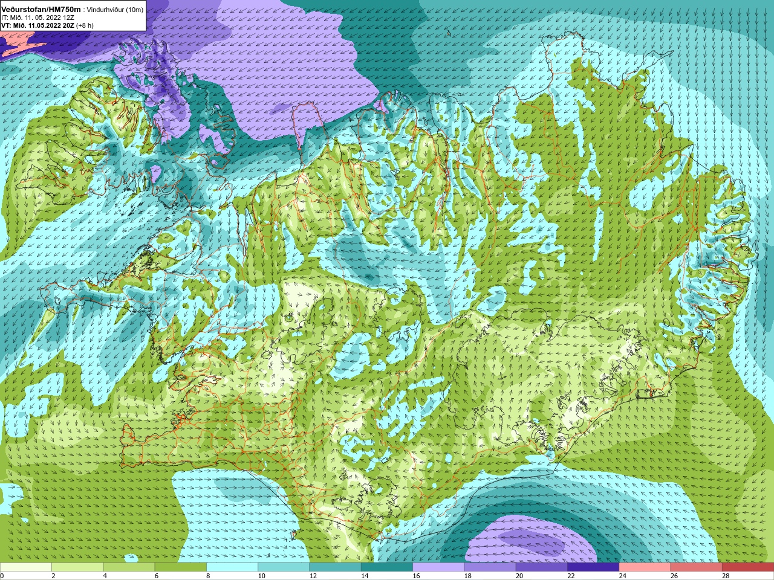
Task: Click the 18–20 light purple legend swatch
Action: point(490,567)
